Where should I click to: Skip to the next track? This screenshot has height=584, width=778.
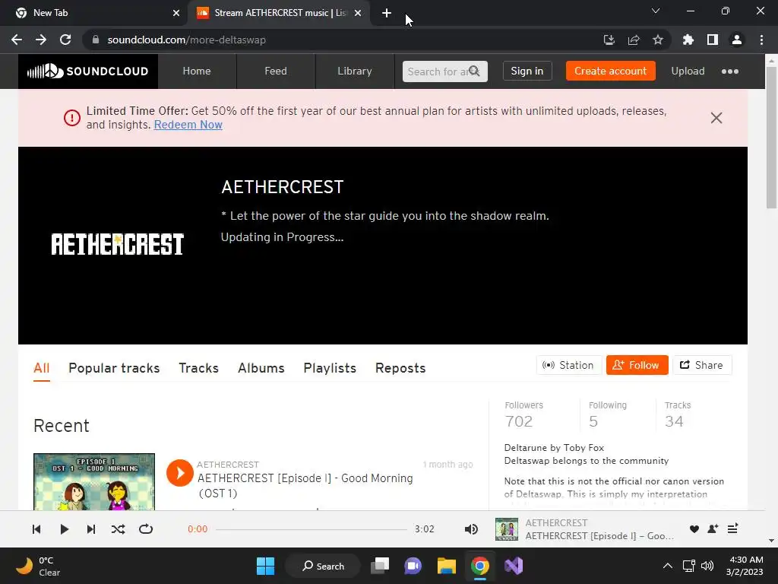[91, 529]
